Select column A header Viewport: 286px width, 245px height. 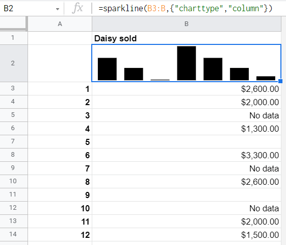click(x=60, y=23)
